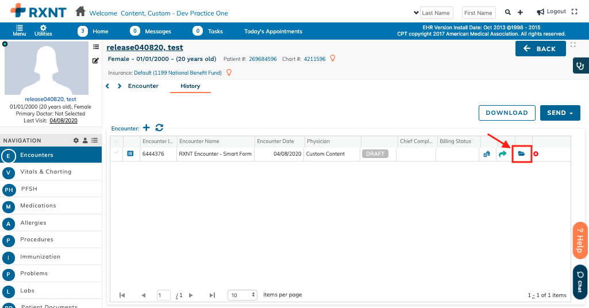Click the navigation settings gear icon
Image resolution: width=589 pixels, height=308 pixels.
[x=76, y=140]
